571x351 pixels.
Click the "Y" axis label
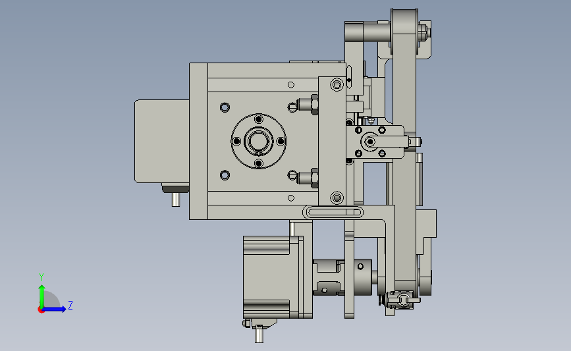tap(41, 277)
